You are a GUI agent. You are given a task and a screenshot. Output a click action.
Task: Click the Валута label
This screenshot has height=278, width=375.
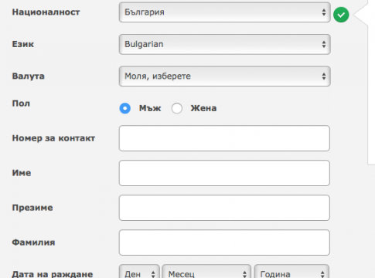coord(29,76)
